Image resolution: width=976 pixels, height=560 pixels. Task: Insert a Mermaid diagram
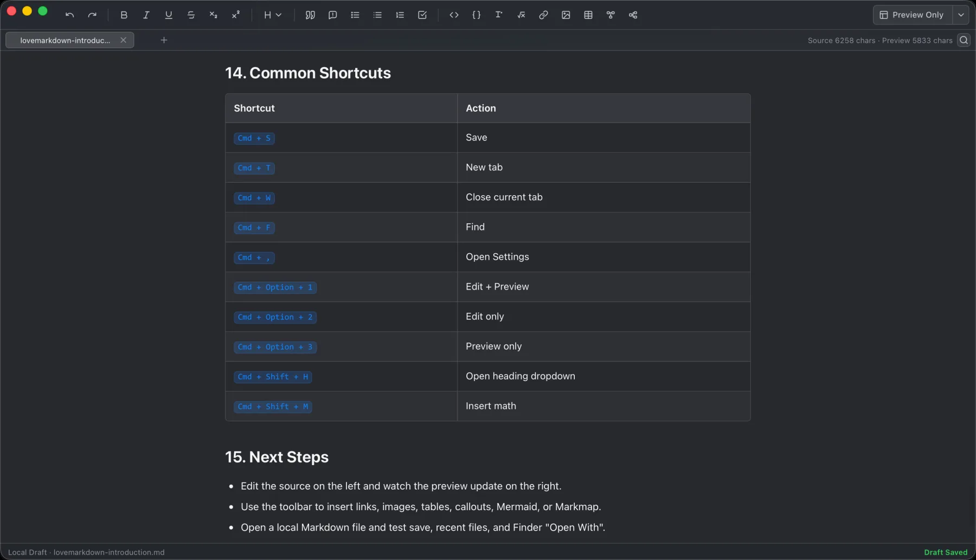[611, 15]
